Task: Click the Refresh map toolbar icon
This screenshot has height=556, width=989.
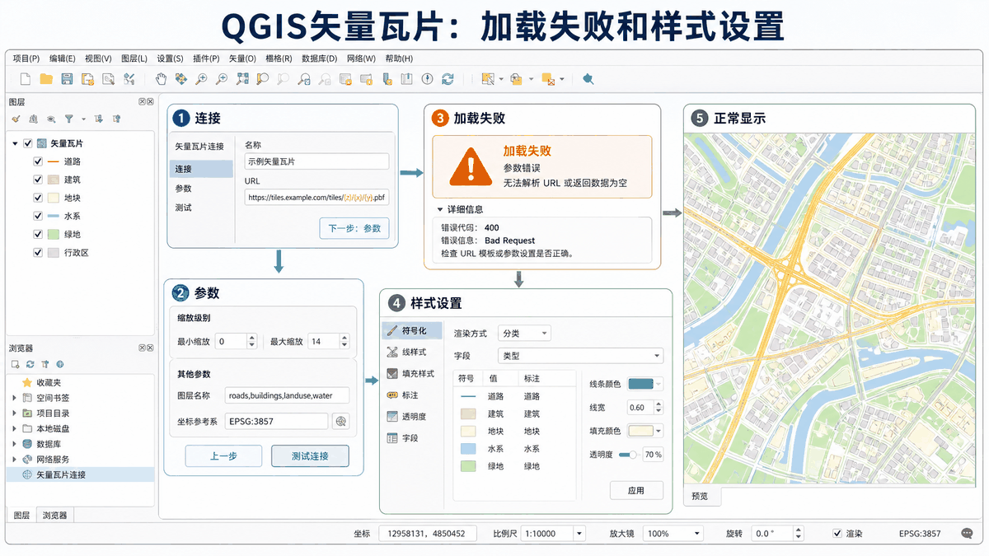Action: pyautogui.click(x=448, y=79)
